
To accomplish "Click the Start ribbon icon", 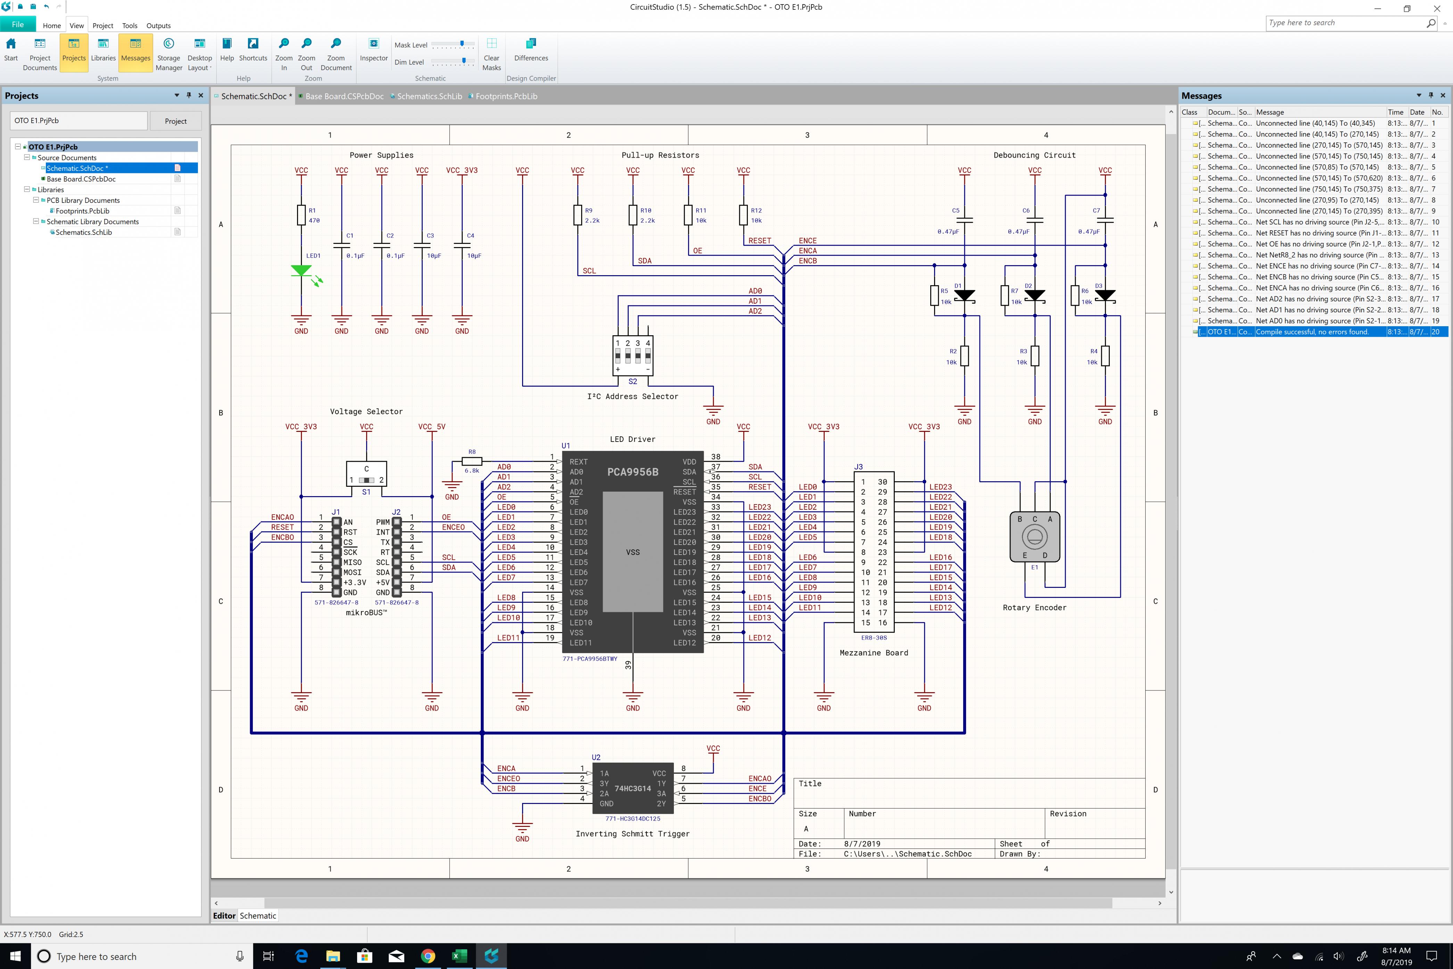I will (x=11, y=50).
